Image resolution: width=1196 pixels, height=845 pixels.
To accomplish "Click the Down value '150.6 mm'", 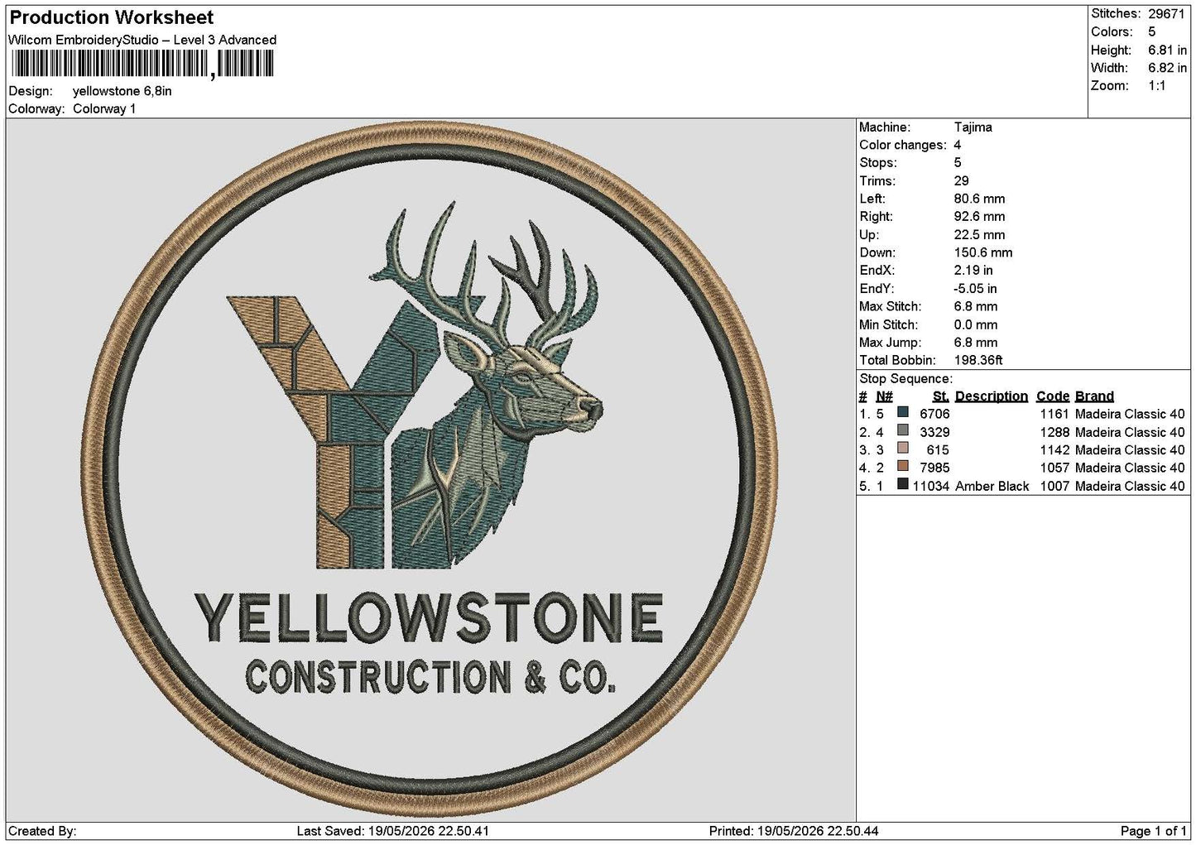I will tap(982, 253).
